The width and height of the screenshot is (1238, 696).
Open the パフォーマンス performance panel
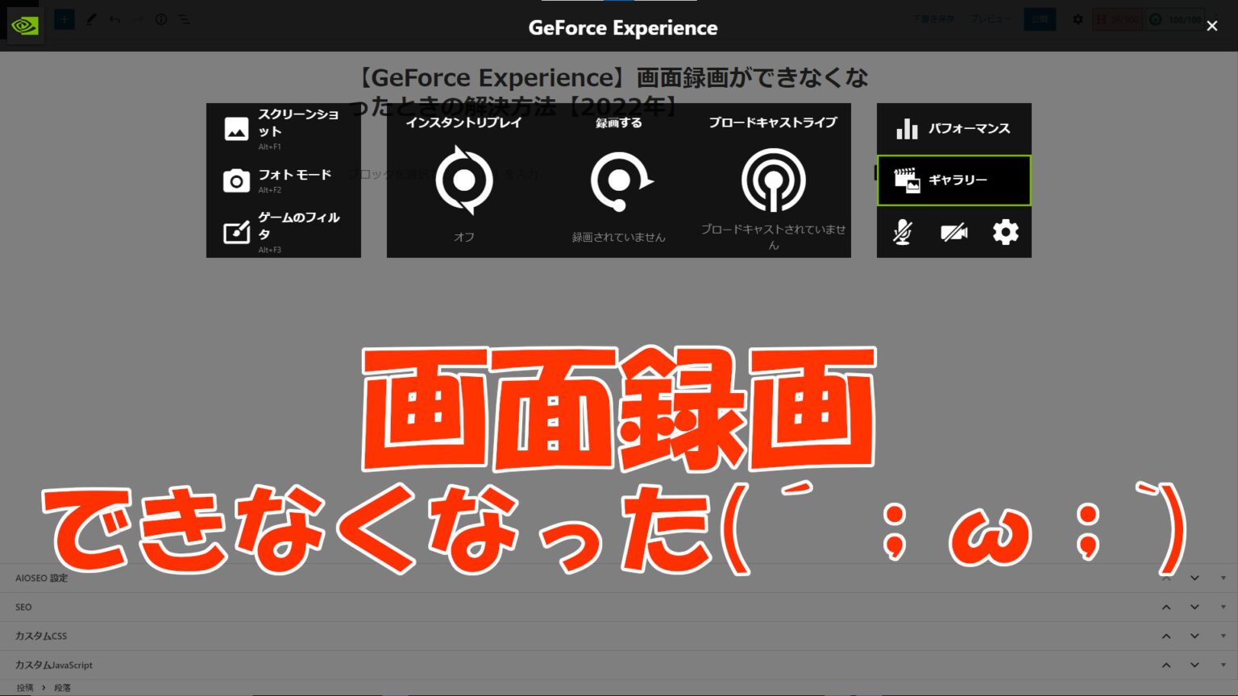coord(953,129)
